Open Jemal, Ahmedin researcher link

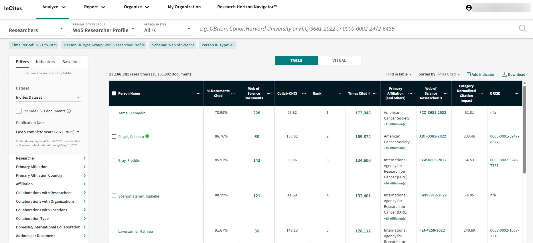coord(132,113)
